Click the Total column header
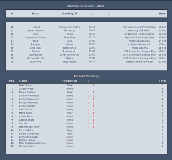172x160 pixels. pyautogui.click(x=162, y=81)
